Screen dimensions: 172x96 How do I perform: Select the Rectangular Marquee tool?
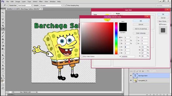[x=3, y=16]
